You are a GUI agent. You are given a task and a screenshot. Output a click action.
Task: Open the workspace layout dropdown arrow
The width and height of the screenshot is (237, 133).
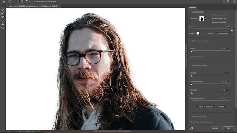pos(231,1)
